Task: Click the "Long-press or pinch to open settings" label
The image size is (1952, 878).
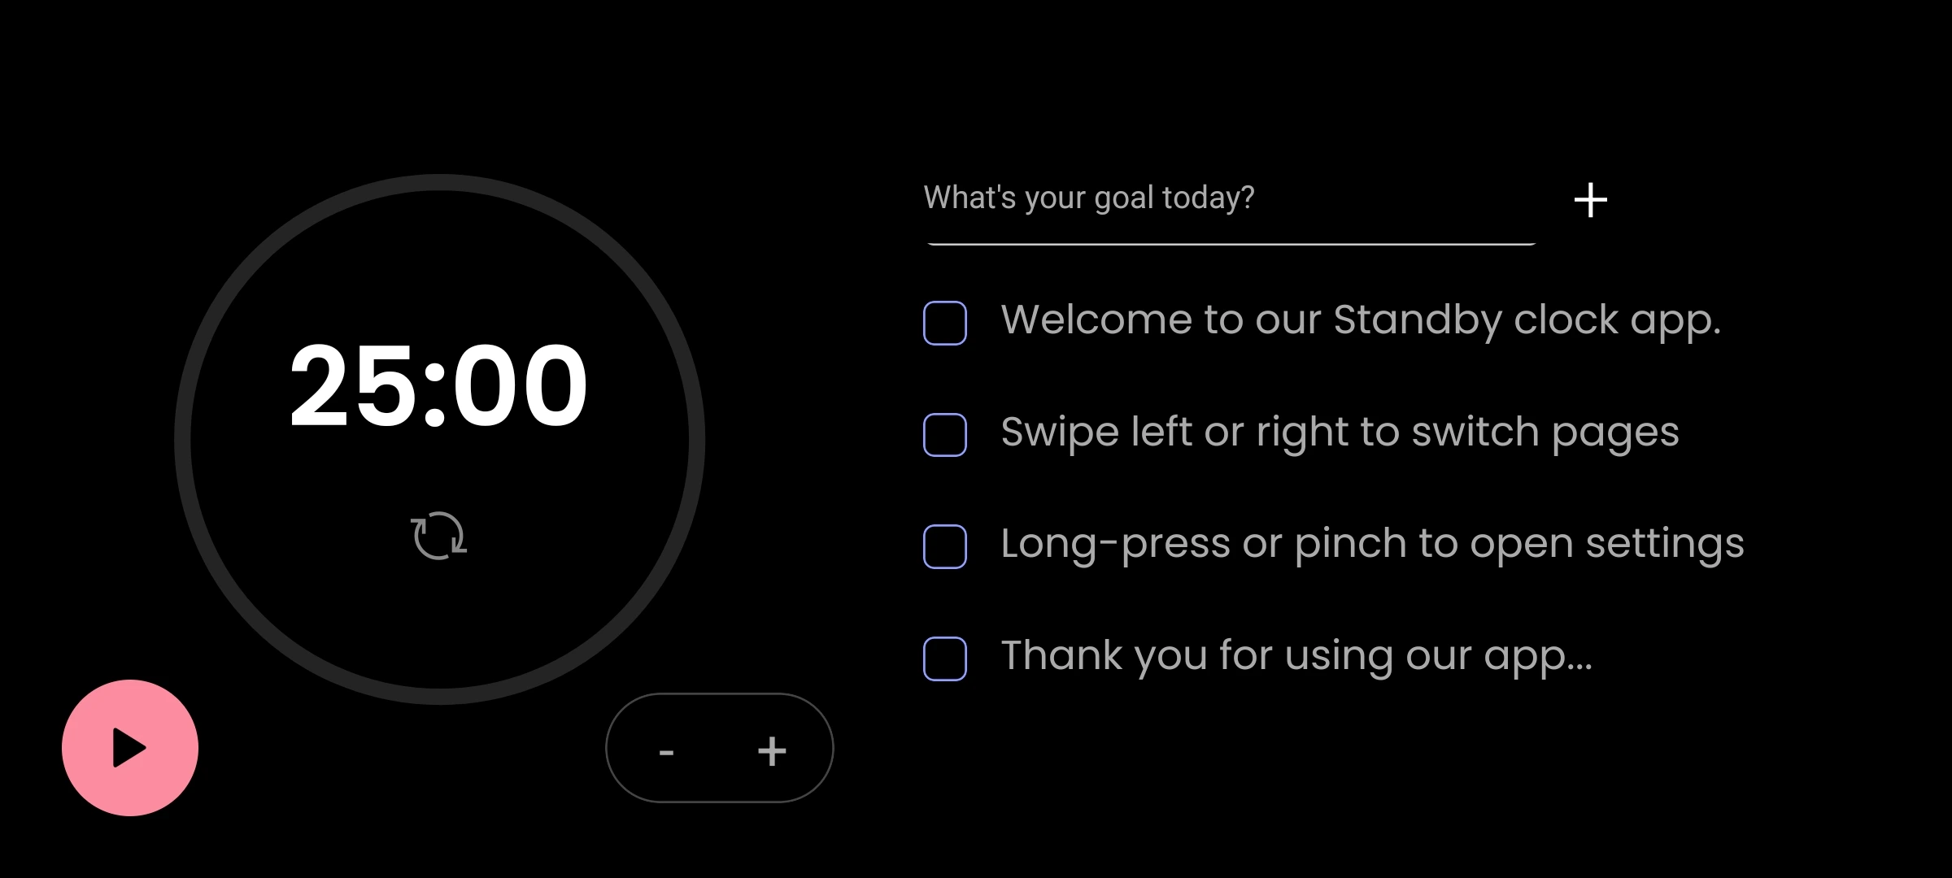Action: [x=1372, y=543]
